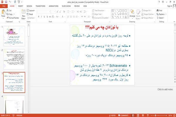
Task: Toggle Underline formatting
Action: click(44, 17)
